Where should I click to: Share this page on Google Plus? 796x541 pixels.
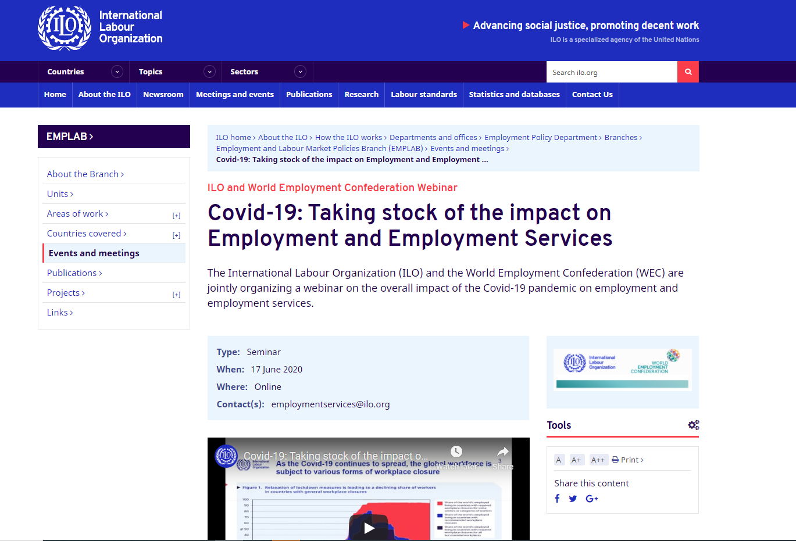point(591,499)
